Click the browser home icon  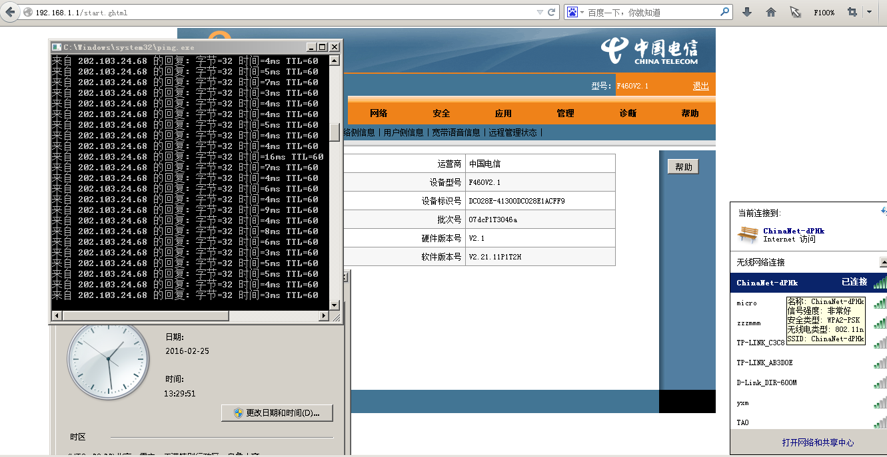coord(771,12)
